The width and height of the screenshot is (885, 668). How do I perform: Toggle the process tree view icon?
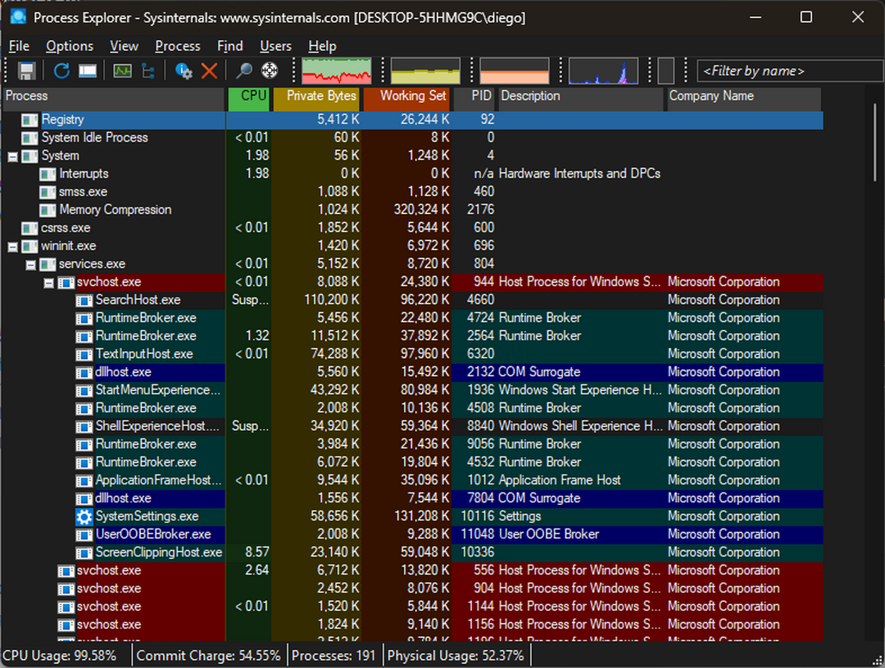click(148, 70)
